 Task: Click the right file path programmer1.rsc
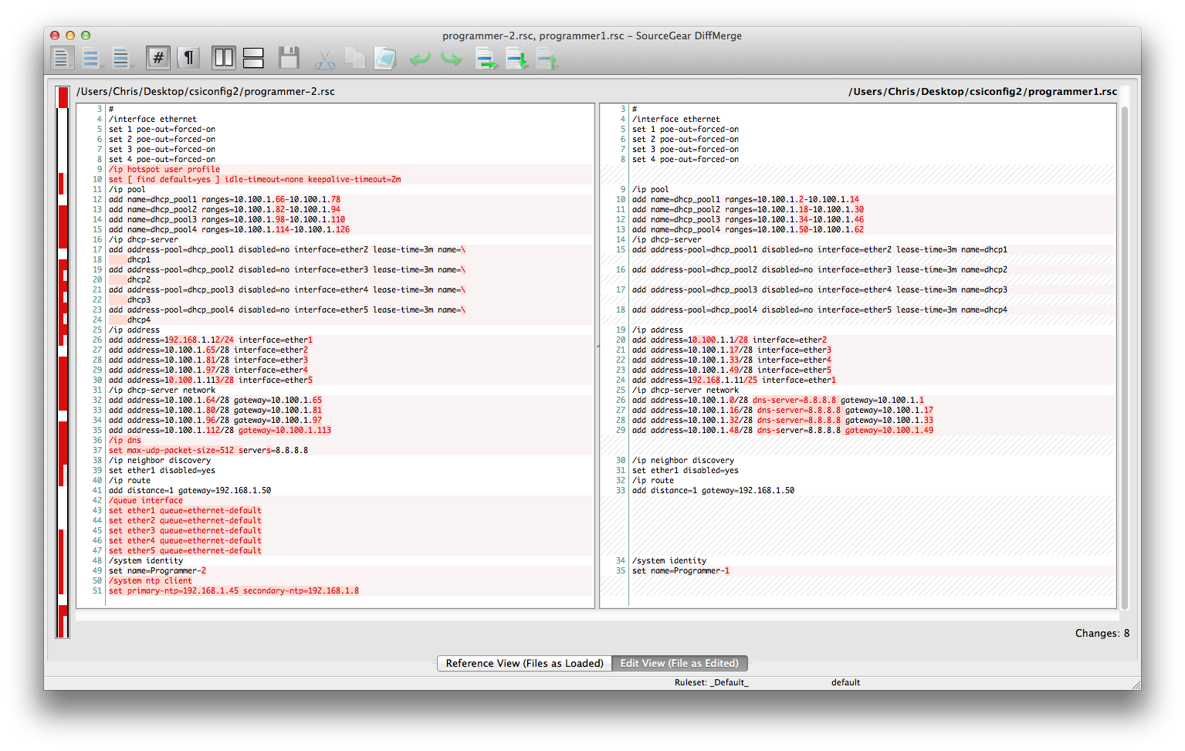pyautogui.click(x=983, y=91)
